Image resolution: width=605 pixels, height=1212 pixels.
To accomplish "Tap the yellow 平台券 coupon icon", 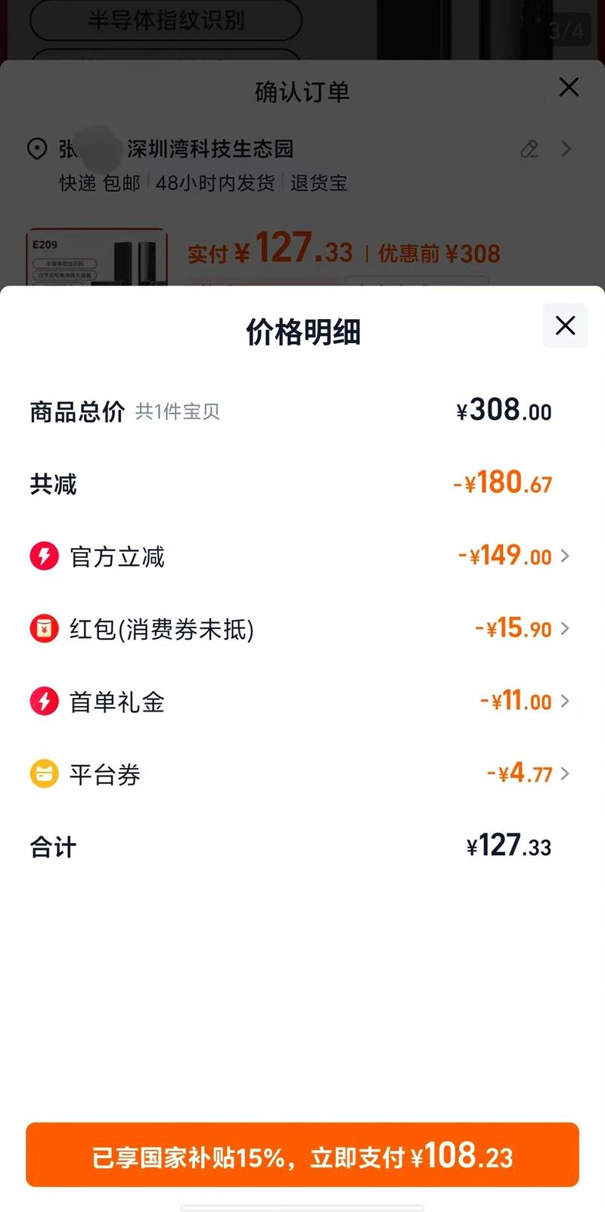I will (44, 773).
